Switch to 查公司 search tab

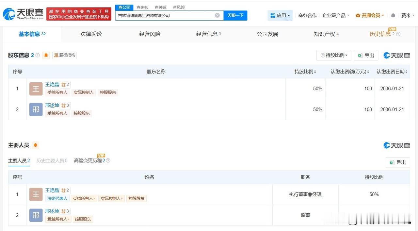tap(124, 7)
